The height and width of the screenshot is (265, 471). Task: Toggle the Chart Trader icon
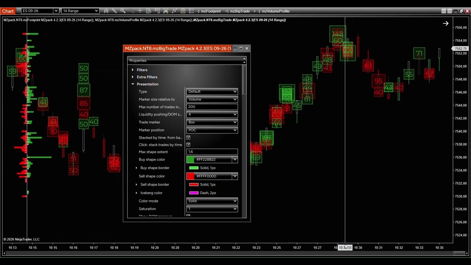coord(157,11)
